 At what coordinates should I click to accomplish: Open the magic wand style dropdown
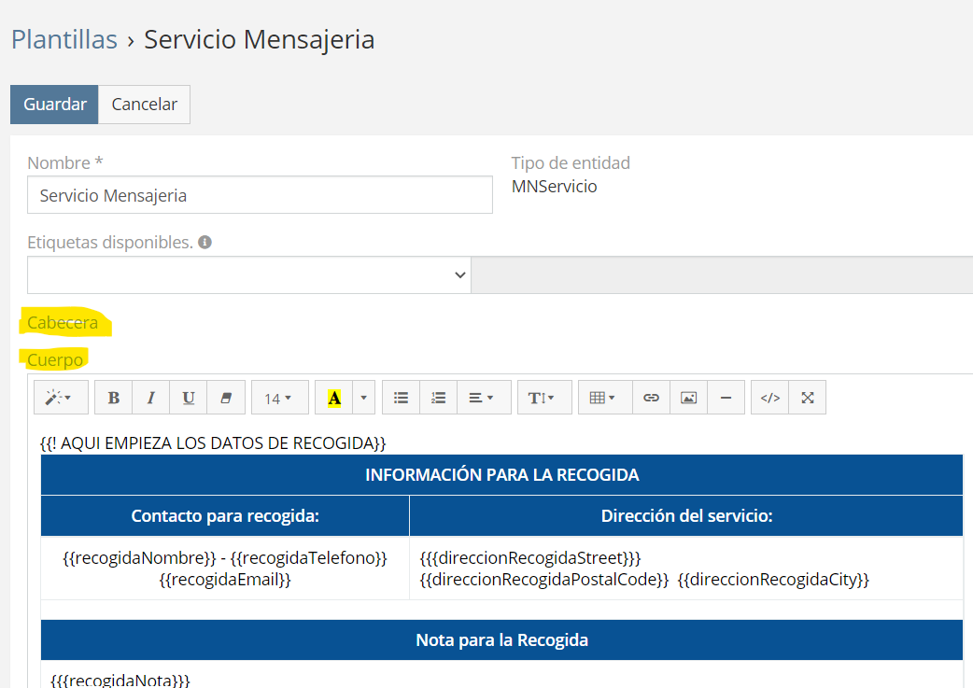(61, 398)
